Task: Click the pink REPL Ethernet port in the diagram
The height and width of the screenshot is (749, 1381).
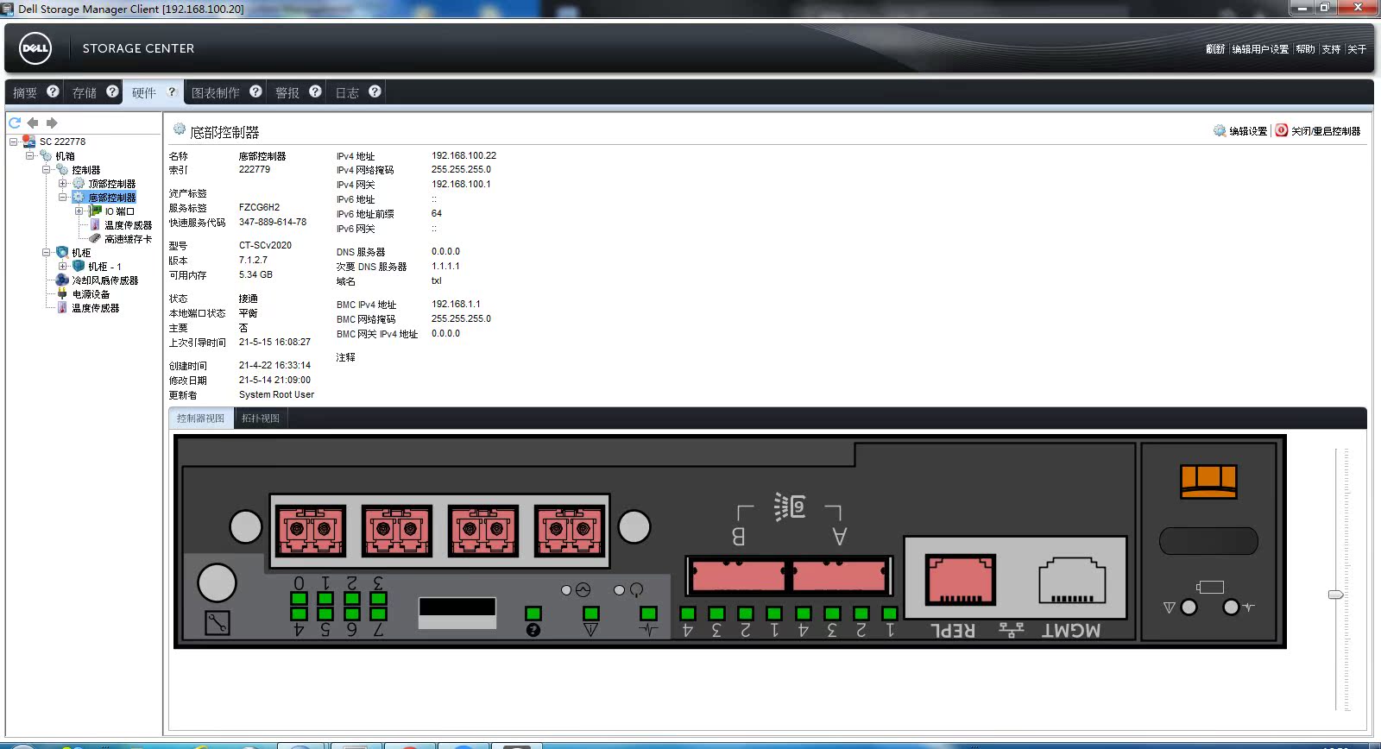Action: [960, 579]
